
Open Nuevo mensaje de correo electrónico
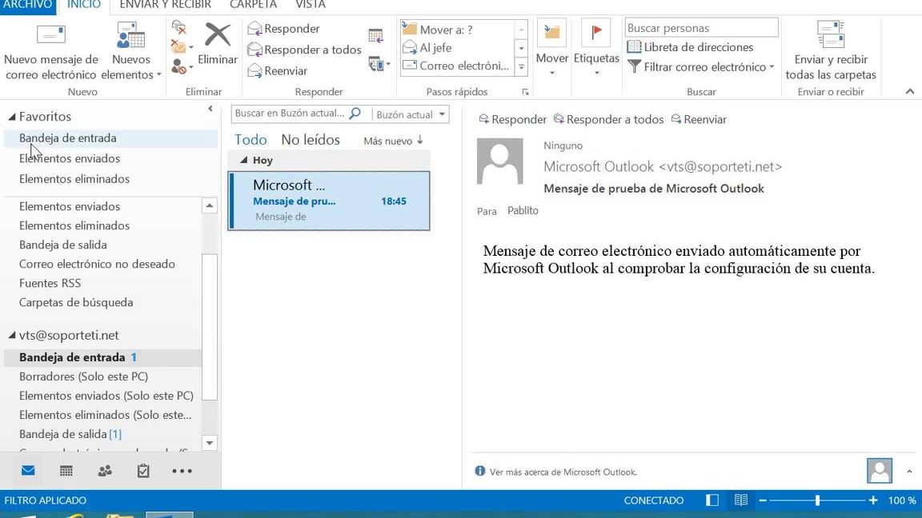(x=51, y=52)
